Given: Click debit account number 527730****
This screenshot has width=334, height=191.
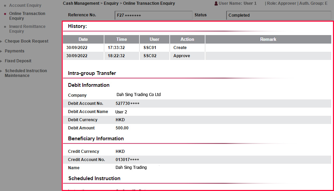Looking at the screenshot, I should 128,104.
